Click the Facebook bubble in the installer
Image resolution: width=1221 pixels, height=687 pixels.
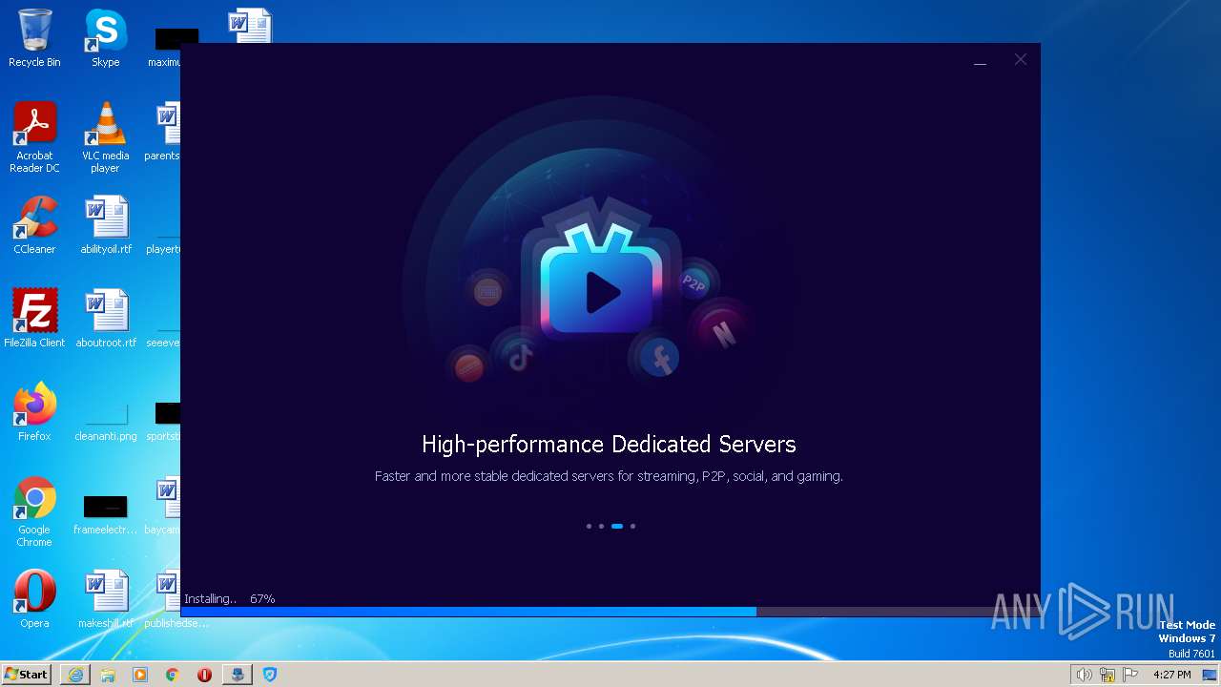point(658,359)
